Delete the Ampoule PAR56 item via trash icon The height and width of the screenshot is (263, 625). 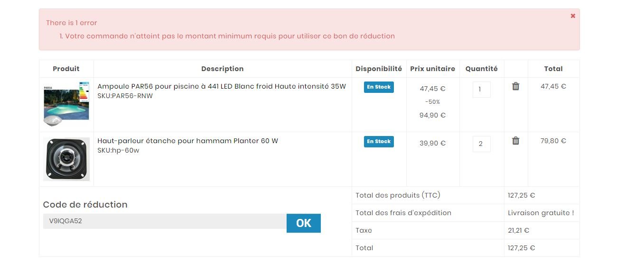pyautogui.click(x=516, y=86)
